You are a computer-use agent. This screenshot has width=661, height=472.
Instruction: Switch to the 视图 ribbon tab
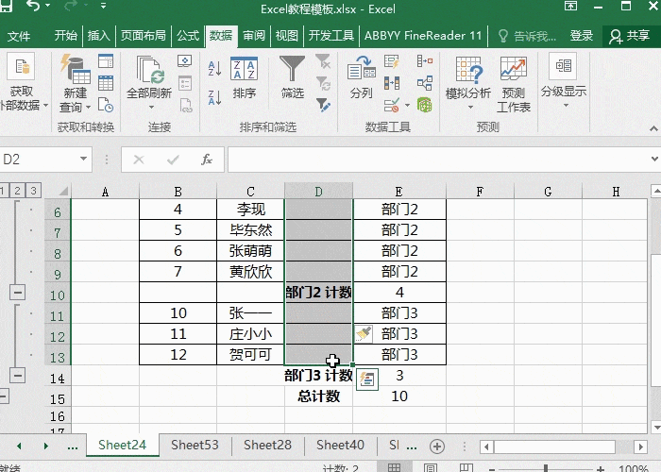pyautogui.click(x=287, y=36)
